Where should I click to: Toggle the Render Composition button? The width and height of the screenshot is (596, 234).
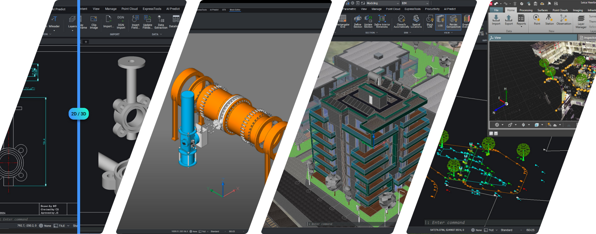click(x=454, y=22)
